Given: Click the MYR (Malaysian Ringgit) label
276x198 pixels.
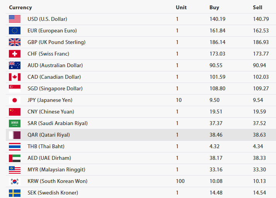Looking at the screenshot, I should click(x=56, y=169).
